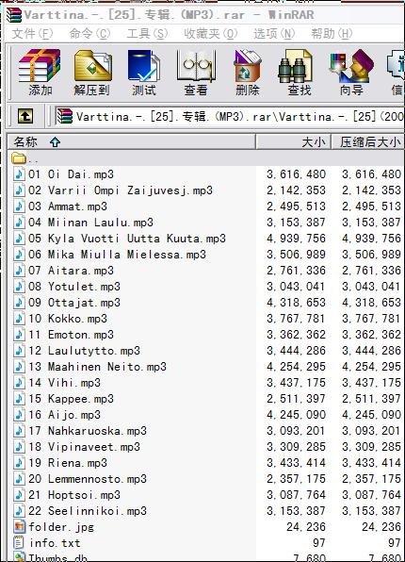Sort by the 压缩后大小 column header
The width and height of the screenshot is (405, 562).
[x=367, y=142]
